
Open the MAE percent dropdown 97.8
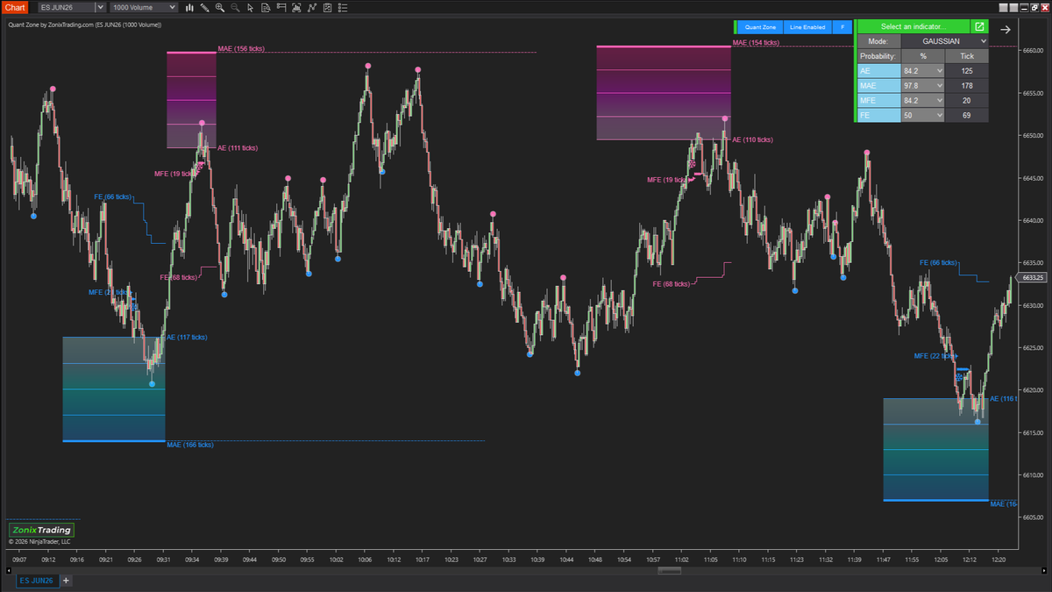923,86
